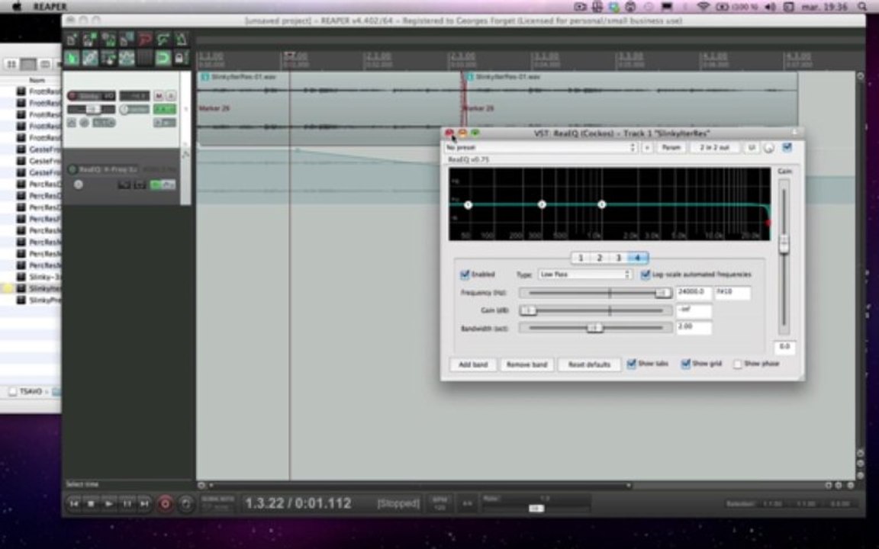The image size is (879, 549).
Task: Click the transport Stop button
Action: 92,503
